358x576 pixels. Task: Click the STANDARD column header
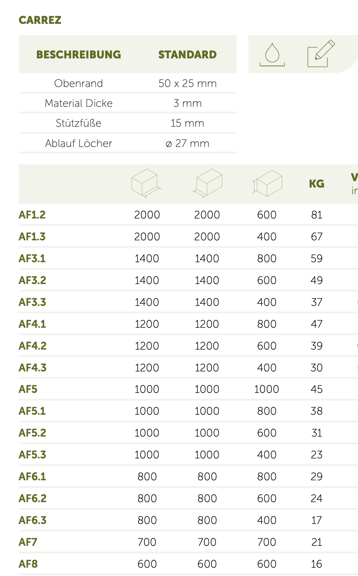[x=187, y=54]
